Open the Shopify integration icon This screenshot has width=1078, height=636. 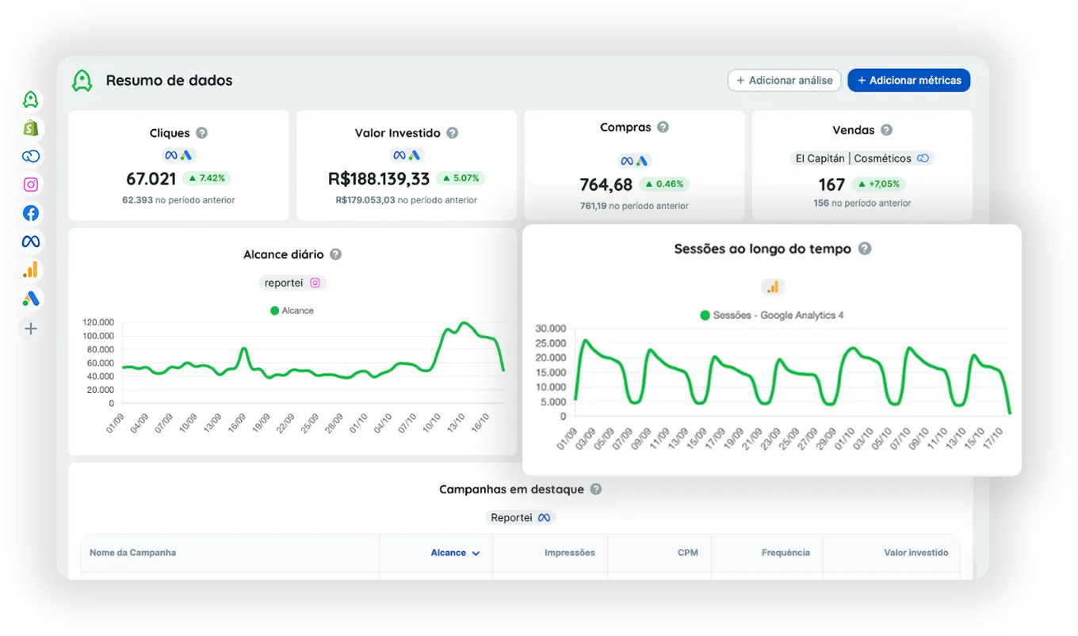coord(30,128)
